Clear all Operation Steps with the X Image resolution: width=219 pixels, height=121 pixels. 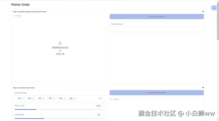point(99,98)
